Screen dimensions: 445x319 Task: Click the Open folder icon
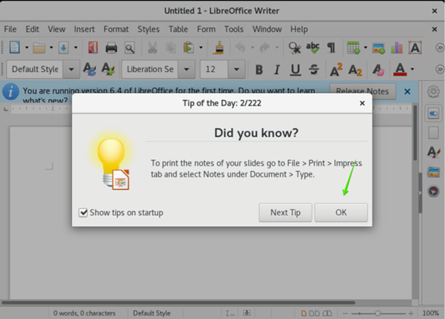tap(39, 48)
